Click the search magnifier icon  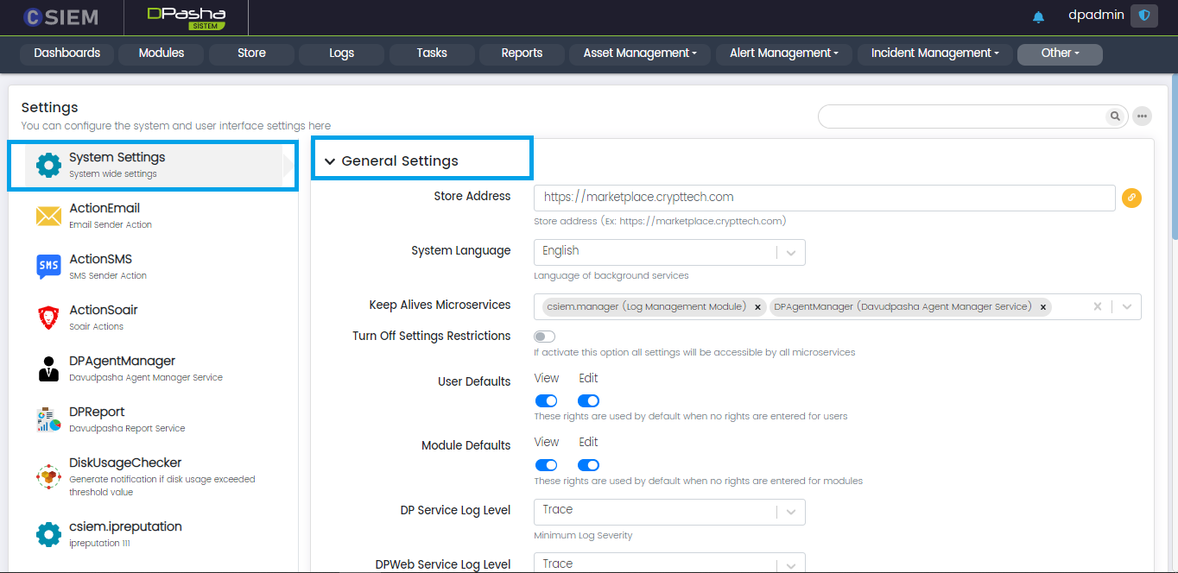click(1115, 116)
